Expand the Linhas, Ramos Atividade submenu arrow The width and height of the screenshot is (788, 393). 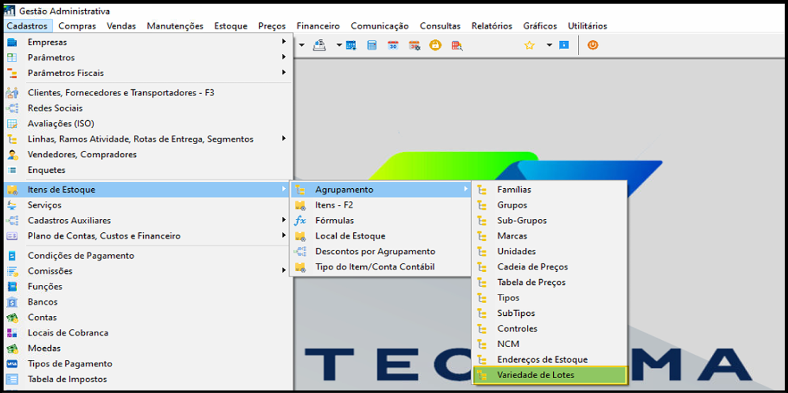[284, 139]
